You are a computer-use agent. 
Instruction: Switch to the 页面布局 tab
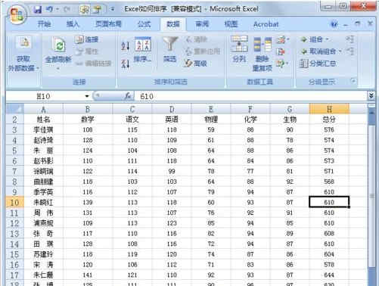tap(108, 24)
